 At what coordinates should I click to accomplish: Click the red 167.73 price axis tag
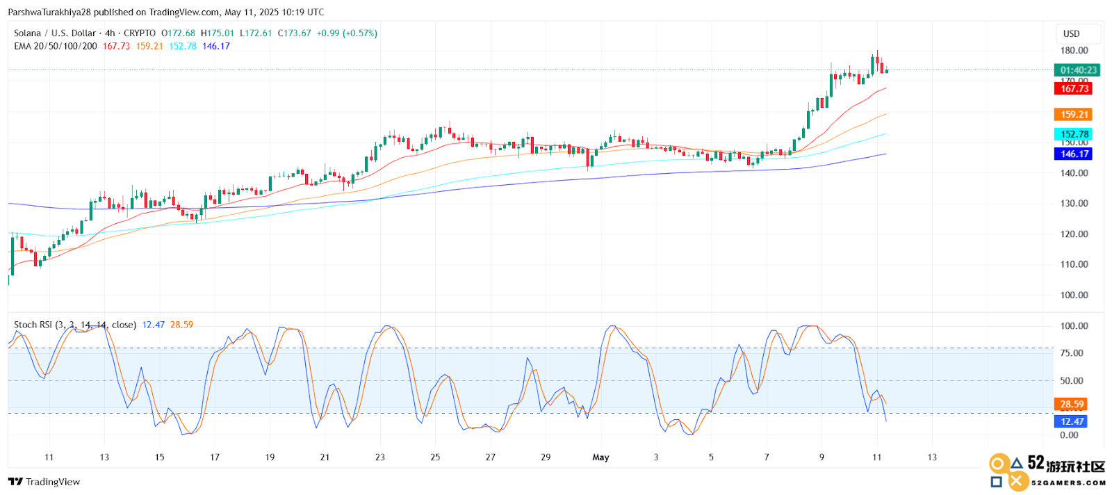tap(1074, 89)
